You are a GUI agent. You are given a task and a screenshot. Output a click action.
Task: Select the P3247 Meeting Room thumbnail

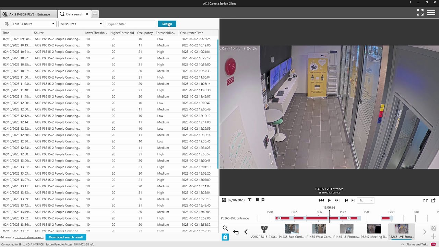click(x=374, y=232)
